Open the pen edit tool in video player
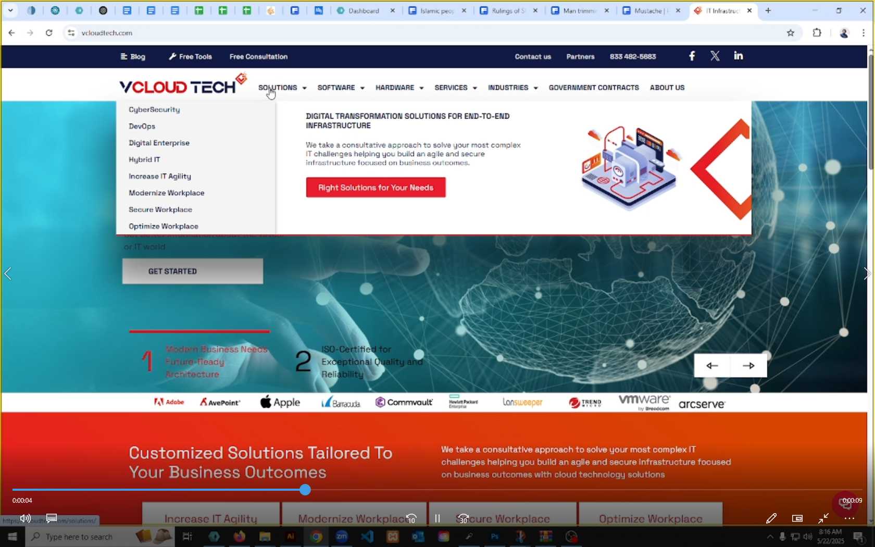The height and width of the screenshot is (547, 875). coord(771,518)
